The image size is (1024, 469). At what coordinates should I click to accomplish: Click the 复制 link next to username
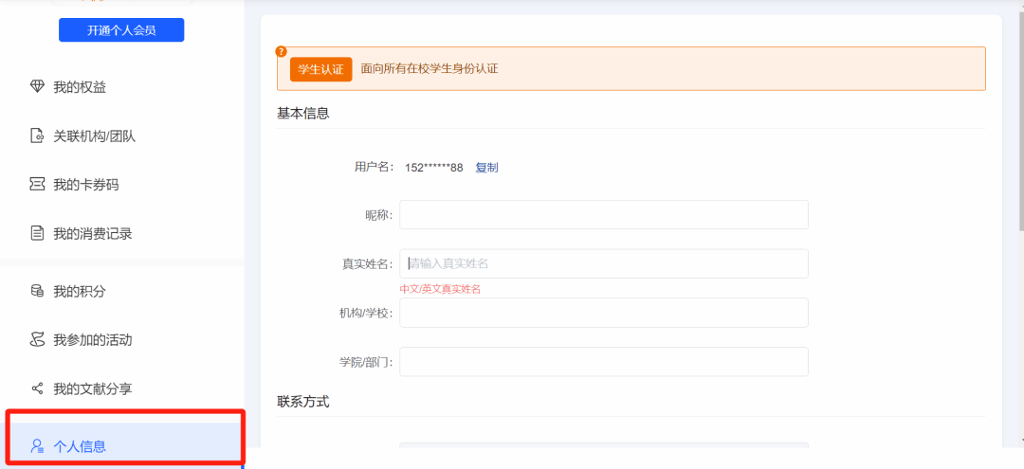click(x=486, y=168)
